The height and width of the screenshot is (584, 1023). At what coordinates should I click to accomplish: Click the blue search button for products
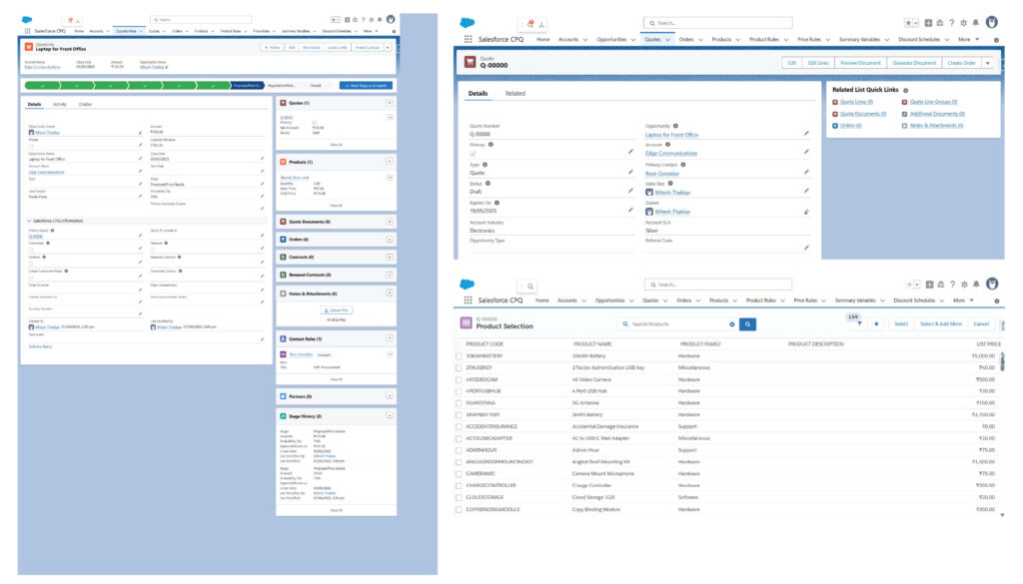[x=747, y=323]
